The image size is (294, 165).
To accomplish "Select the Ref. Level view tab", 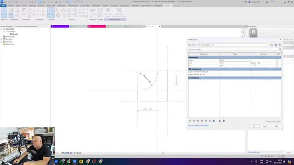I will 150,27.
